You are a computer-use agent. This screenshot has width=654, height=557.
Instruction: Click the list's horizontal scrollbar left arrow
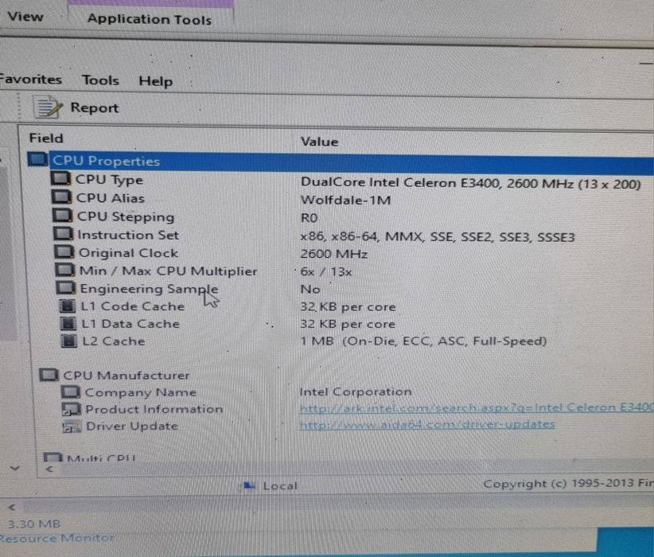[x=49, y=469]
